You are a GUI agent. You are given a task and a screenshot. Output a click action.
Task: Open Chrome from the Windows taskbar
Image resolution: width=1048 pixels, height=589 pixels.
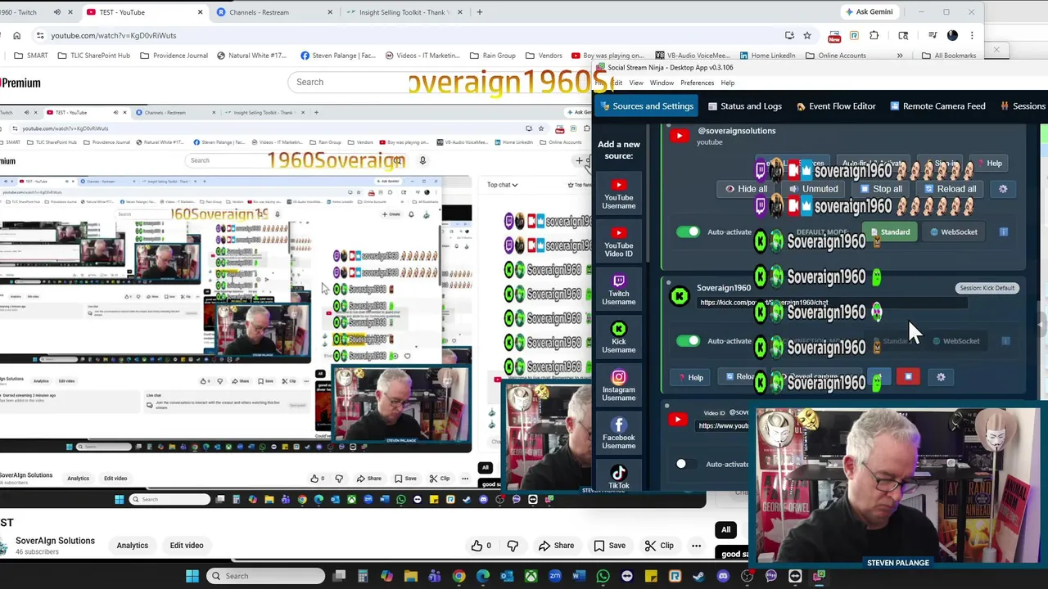[458, 576]
